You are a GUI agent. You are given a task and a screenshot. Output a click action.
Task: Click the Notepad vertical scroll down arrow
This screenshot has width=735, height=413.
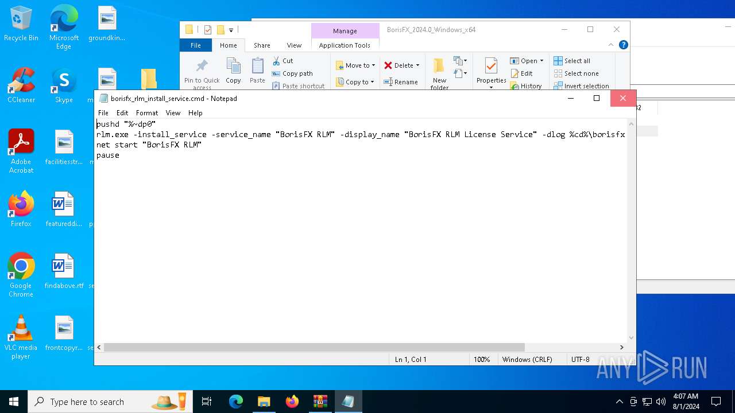point(632,338)
